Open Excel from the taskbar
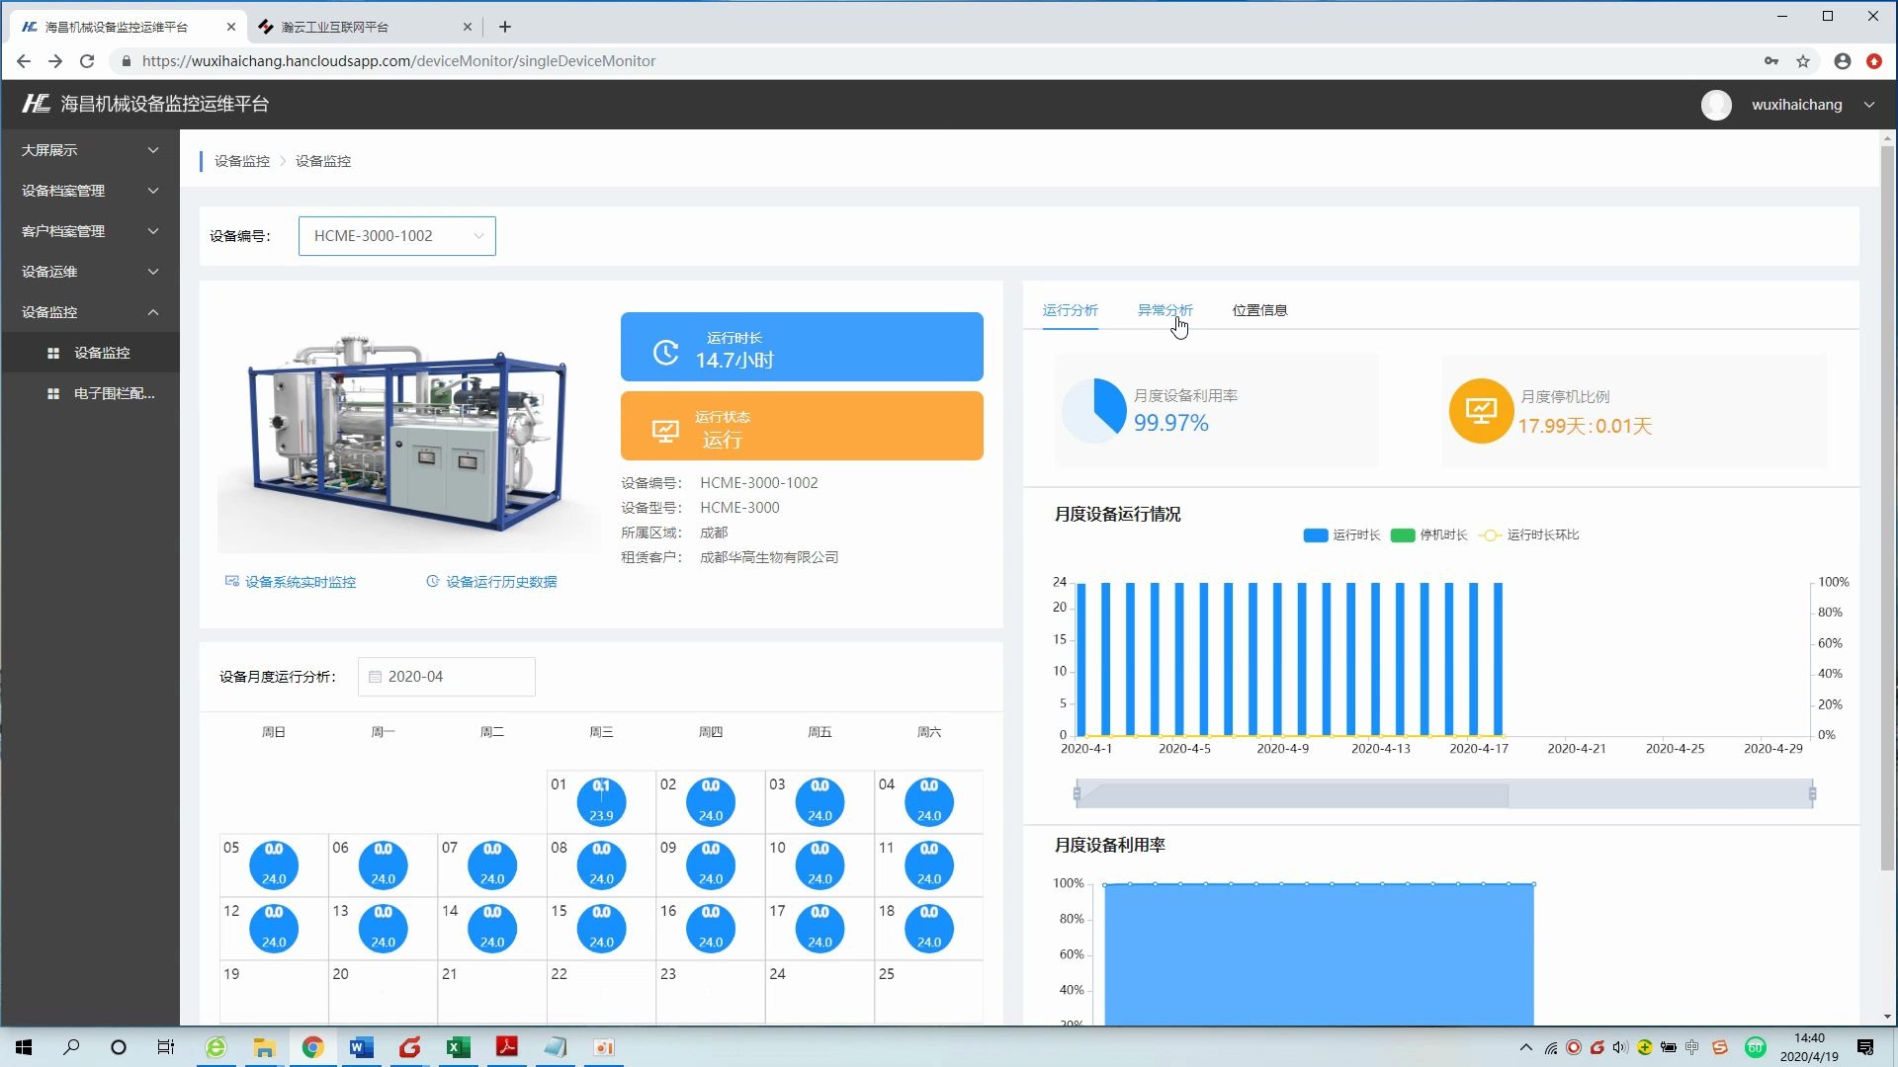Image resolution: width=1898 pixels, height=1067 pixels. click(458, 1047)
